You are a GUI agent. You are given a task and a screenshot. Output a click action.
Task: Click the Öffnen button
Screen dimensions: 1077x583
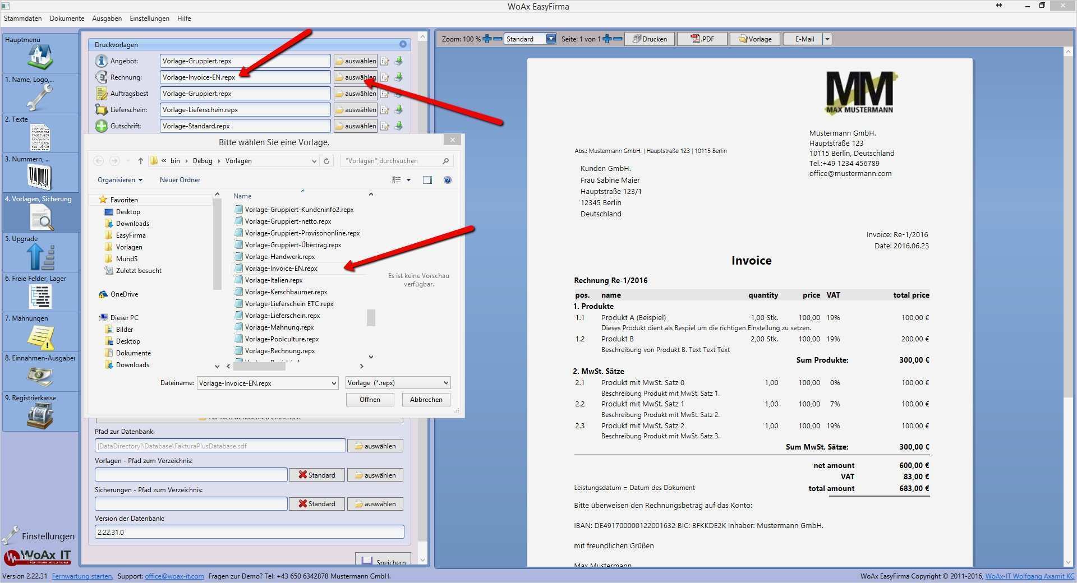370,400
